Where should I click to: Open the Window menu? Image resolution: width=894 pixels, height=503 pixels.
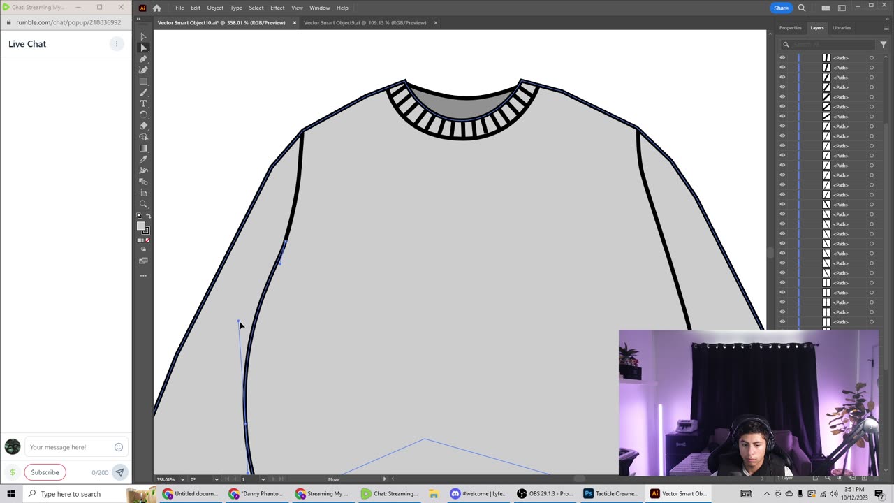tap(319, 8)
